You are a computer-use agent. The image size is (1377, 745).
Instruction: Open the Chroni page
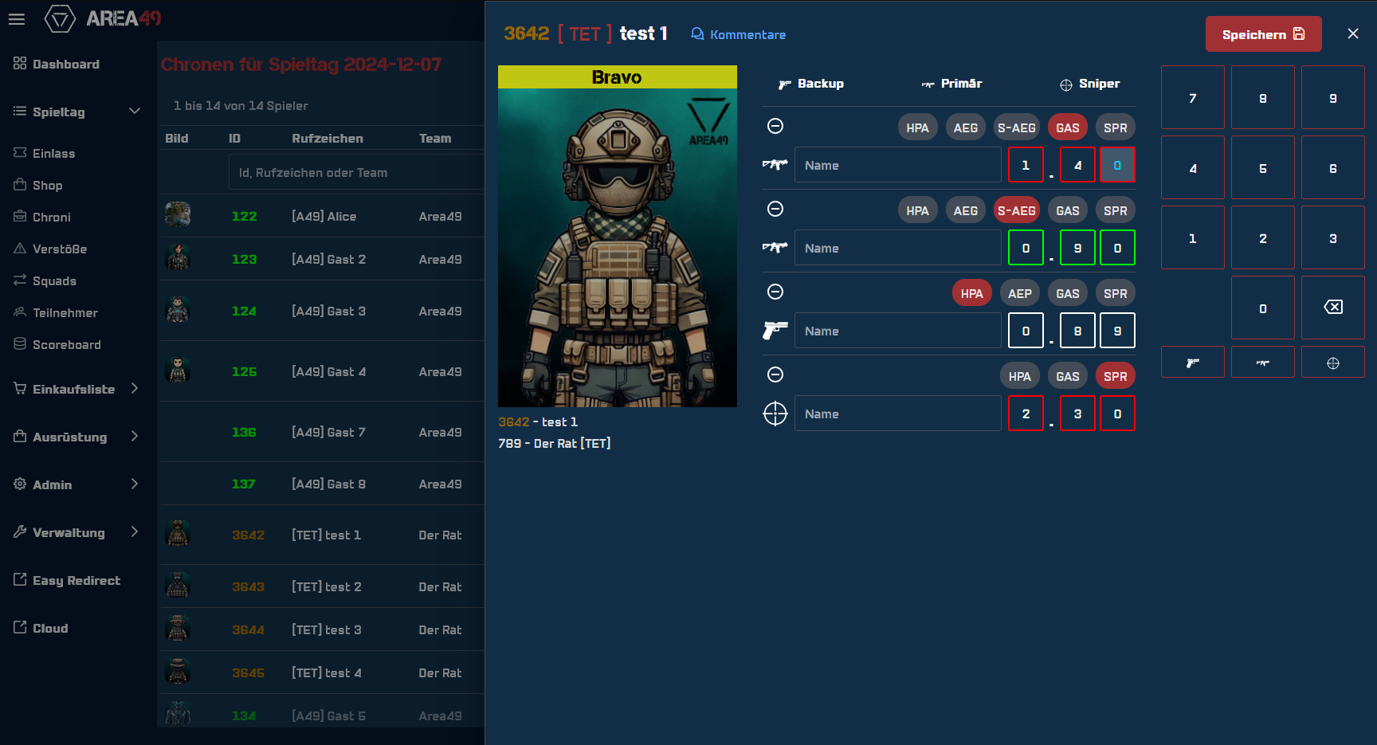pyautogui.click(x=42, y=217)
